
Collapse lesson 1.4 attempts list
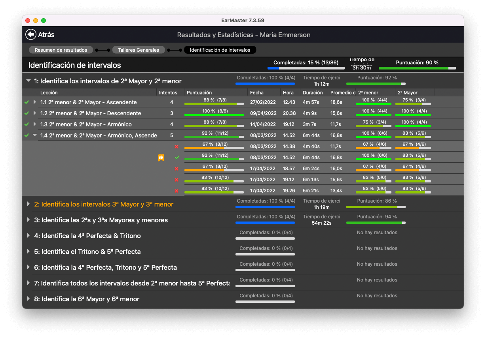click(35, 135)
